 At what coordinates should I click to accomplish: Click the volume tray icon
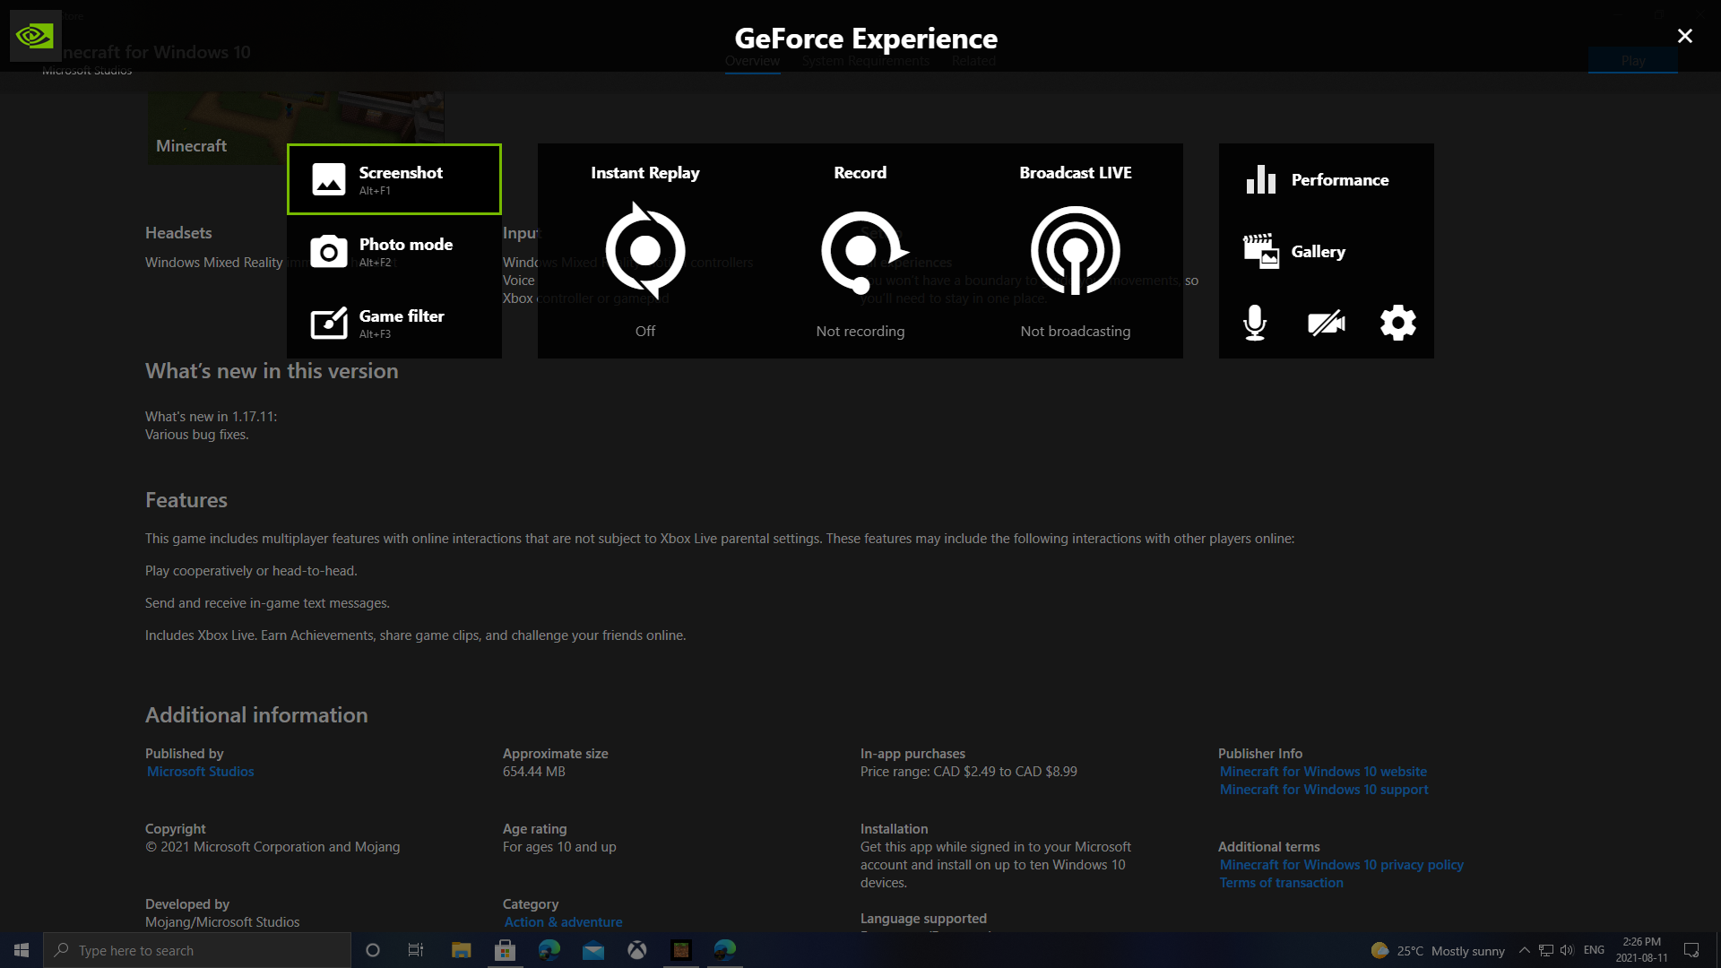point(1567,950)
